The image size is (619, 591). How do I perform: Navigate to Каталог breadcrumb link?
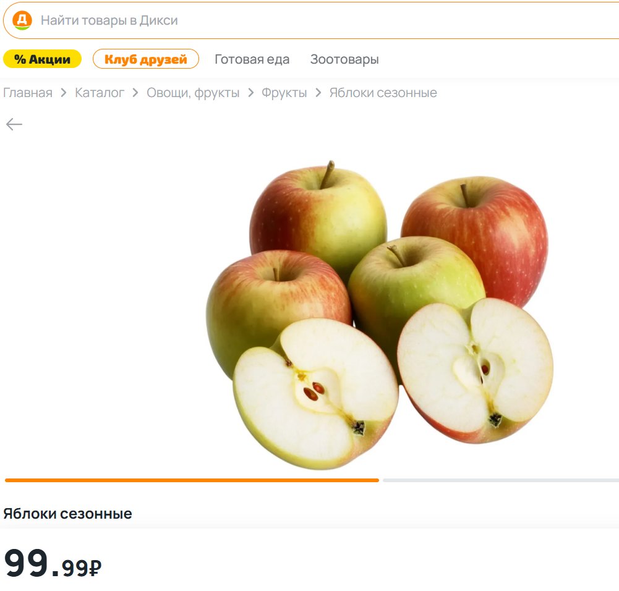click(x=100, y=93)
